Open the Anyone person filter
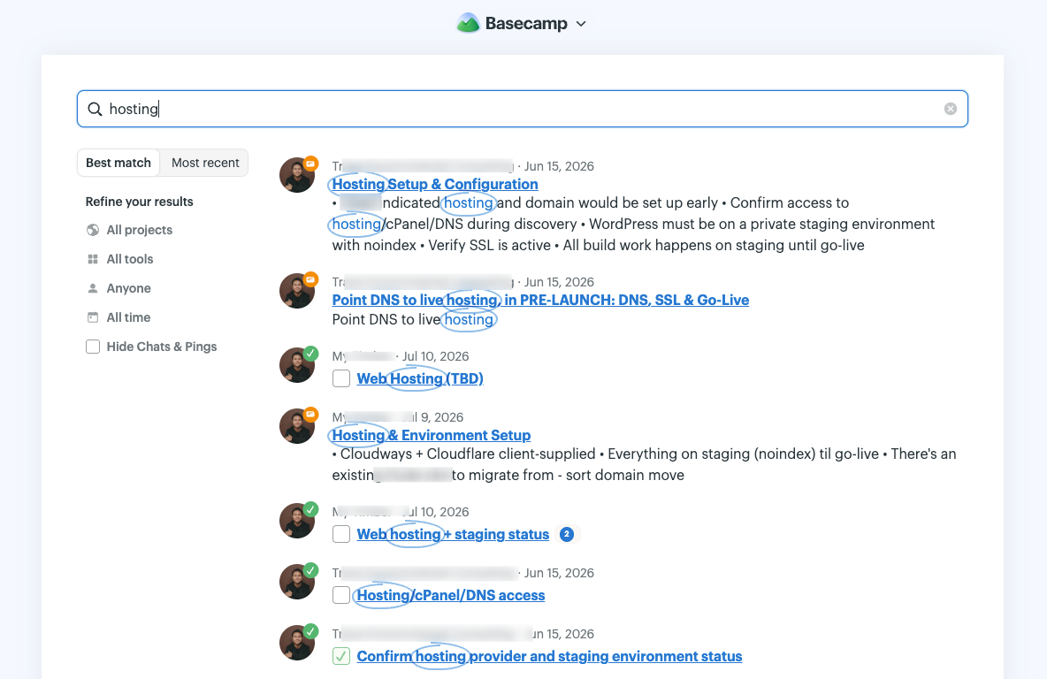The image size is (1047, 679). click(118, 288)
